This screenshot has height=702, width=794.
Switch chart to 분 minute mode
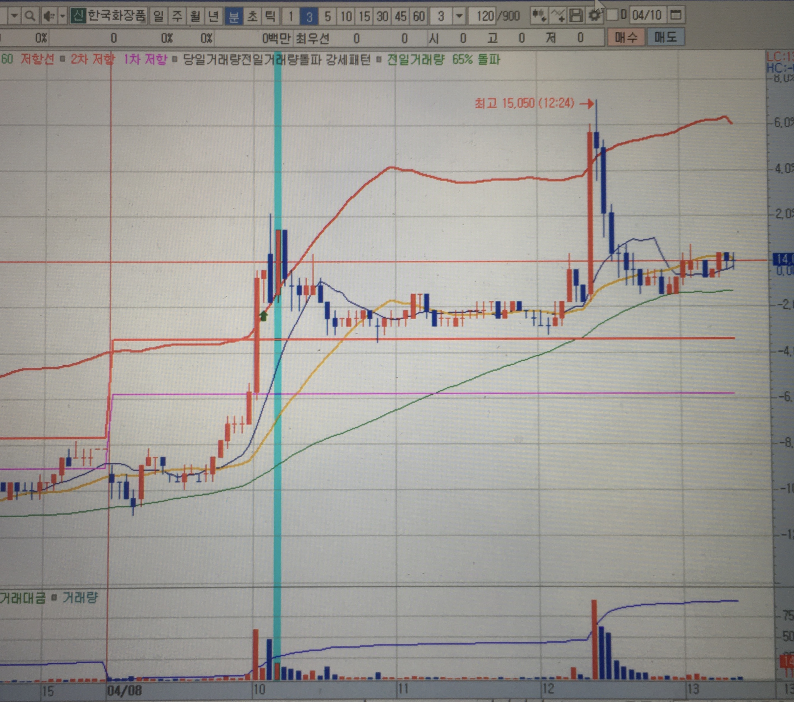click(x=234, y=16)
